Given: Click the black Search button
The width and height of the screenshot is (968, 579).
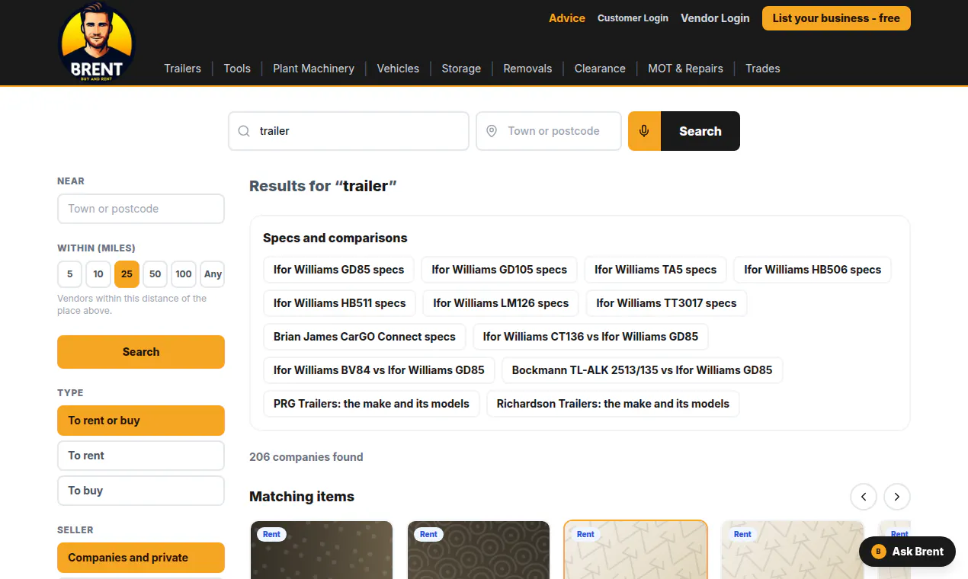Looking at the screenshot, I should click(x=700, y=131).
